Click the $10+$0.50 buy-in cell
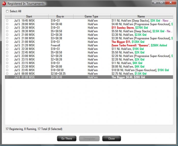Image resolution: width=178 pixels, height=146 pixels. 57,70
